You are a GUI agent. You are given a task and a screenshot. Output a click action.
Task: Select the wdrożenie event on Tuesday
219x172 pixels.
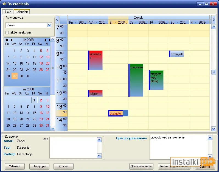[x=95, y=60]
